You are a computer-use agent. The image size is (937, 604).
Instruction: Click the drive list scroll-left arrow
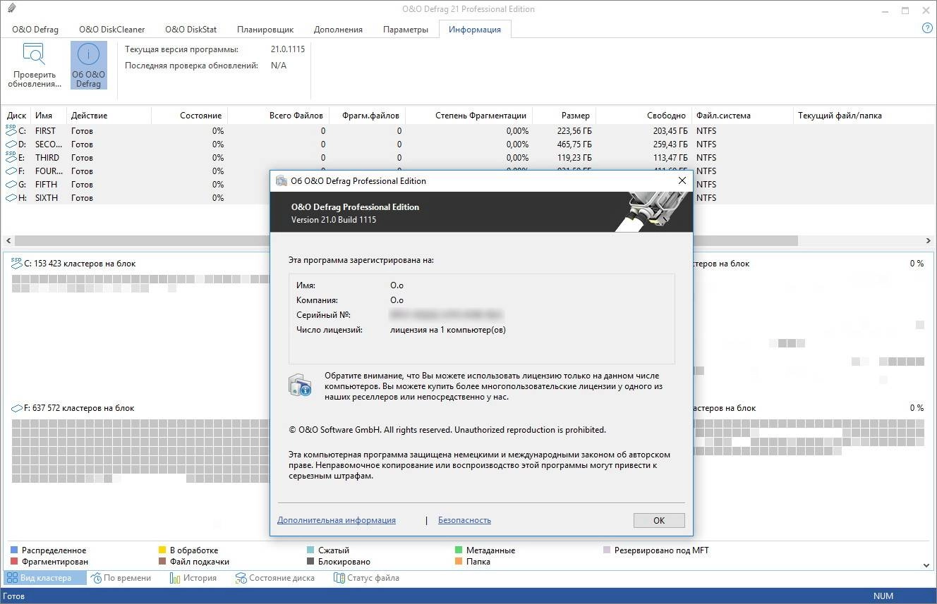click(8, 240)
